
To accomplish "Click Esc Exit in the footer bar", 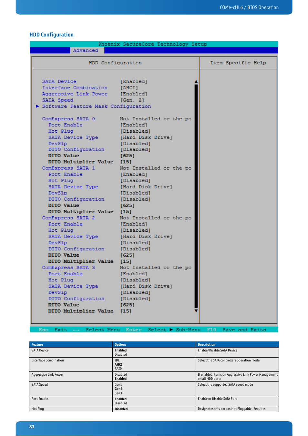I will 53,330.
